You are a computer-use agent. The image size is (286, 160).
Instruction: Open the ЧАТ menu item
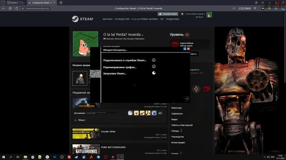click(x=162, y=19)
